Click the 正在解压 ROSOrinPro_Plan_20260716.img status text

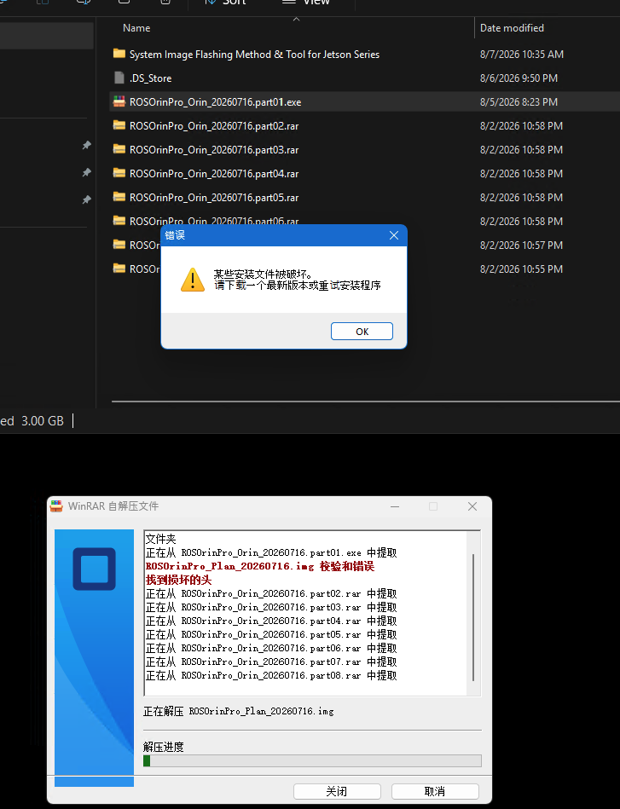(x=239, y=711)
